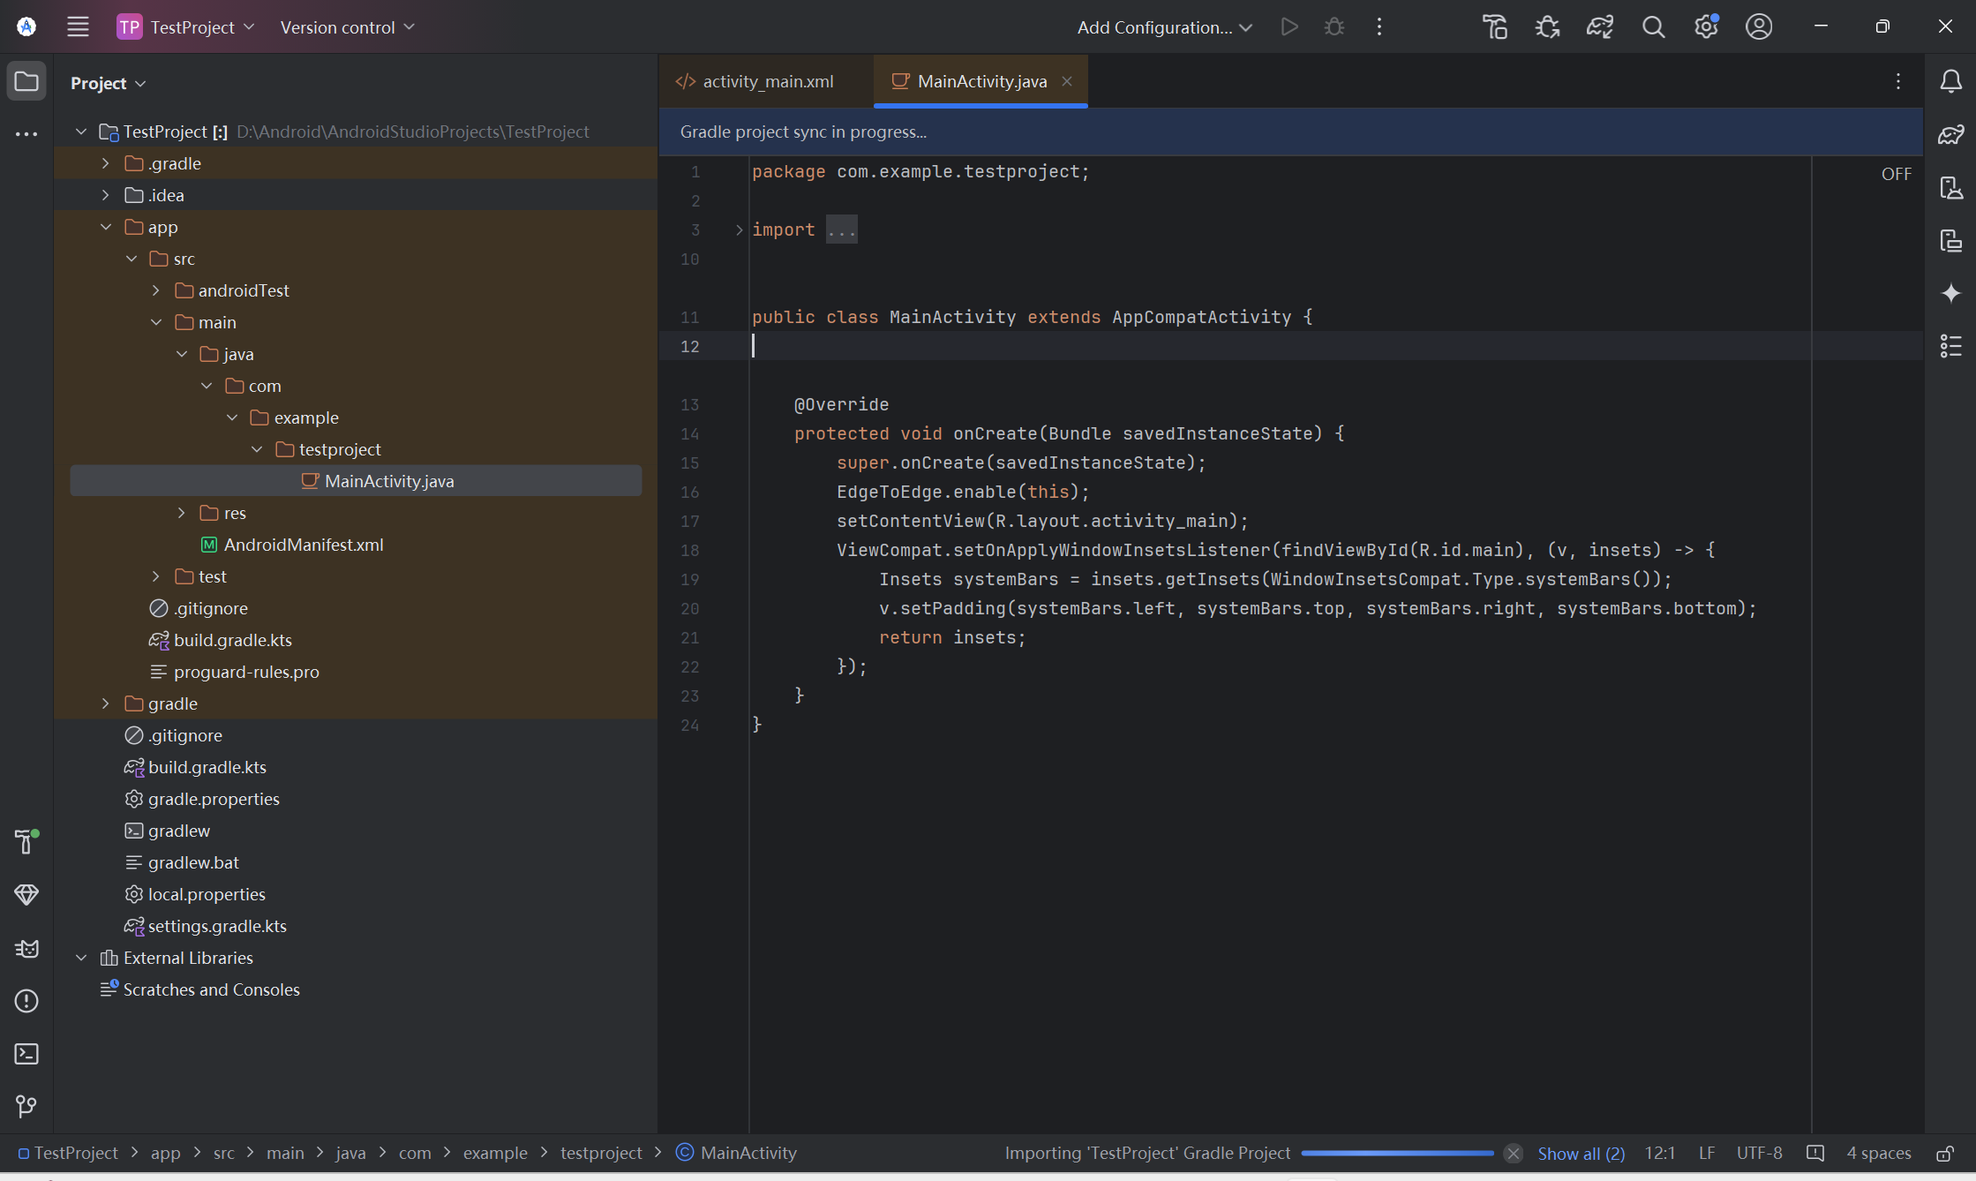Cancel the Gradle import progress bar
Viewport: 1976px width, 1181px height.
[x=1513, y=1154]
